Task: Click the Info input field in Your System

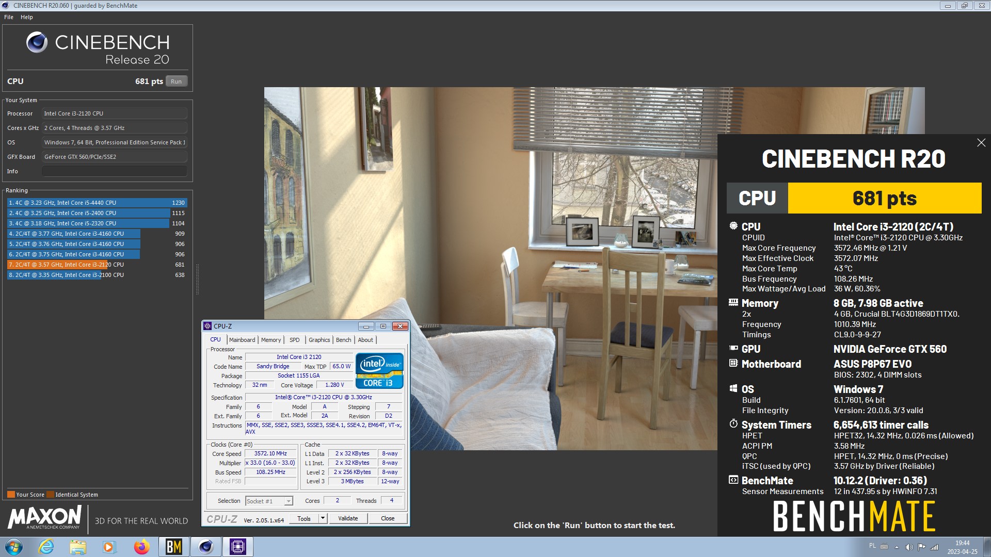Action: 115,171
